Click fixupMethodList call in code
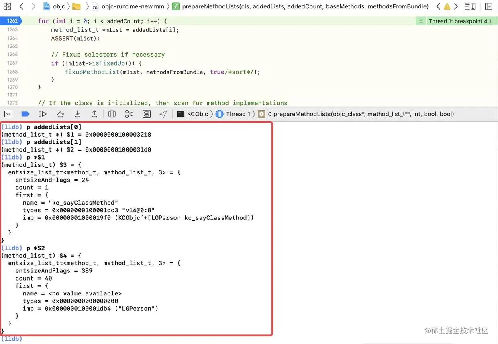The height and width of the screenshot is (344, 498). (x=92, y=72)
